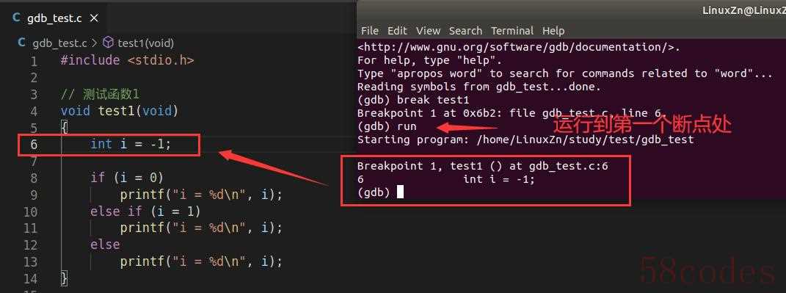Open the terminal View menu
The width and height of the screenshot is (786, 293).
click(x=428, y=31)
